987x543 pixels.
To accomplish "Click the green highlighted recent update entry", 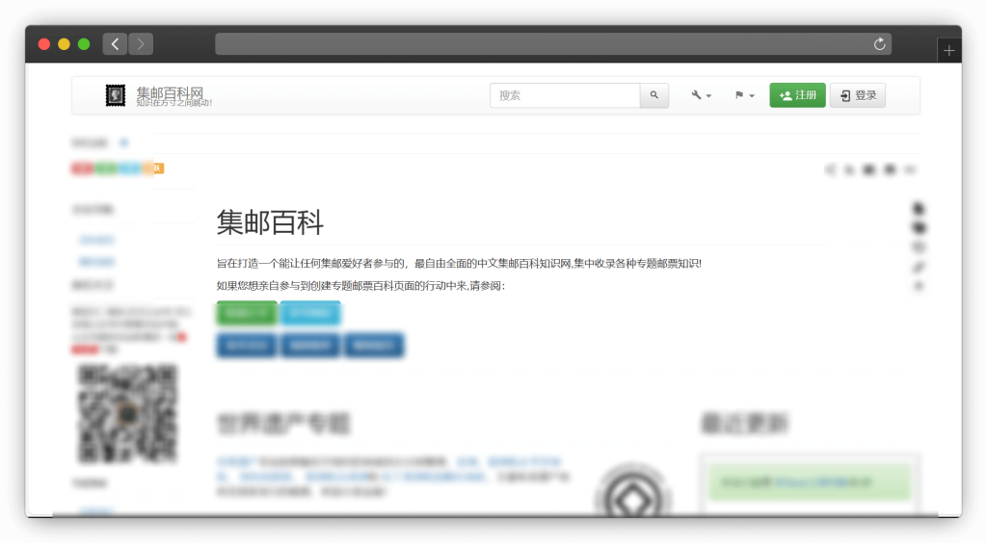I will pos(809,482).
